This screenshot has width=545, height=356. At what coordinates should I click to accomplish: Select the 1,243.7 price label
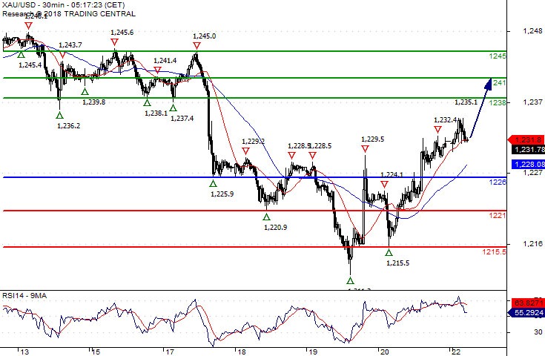tap(70, 44)
